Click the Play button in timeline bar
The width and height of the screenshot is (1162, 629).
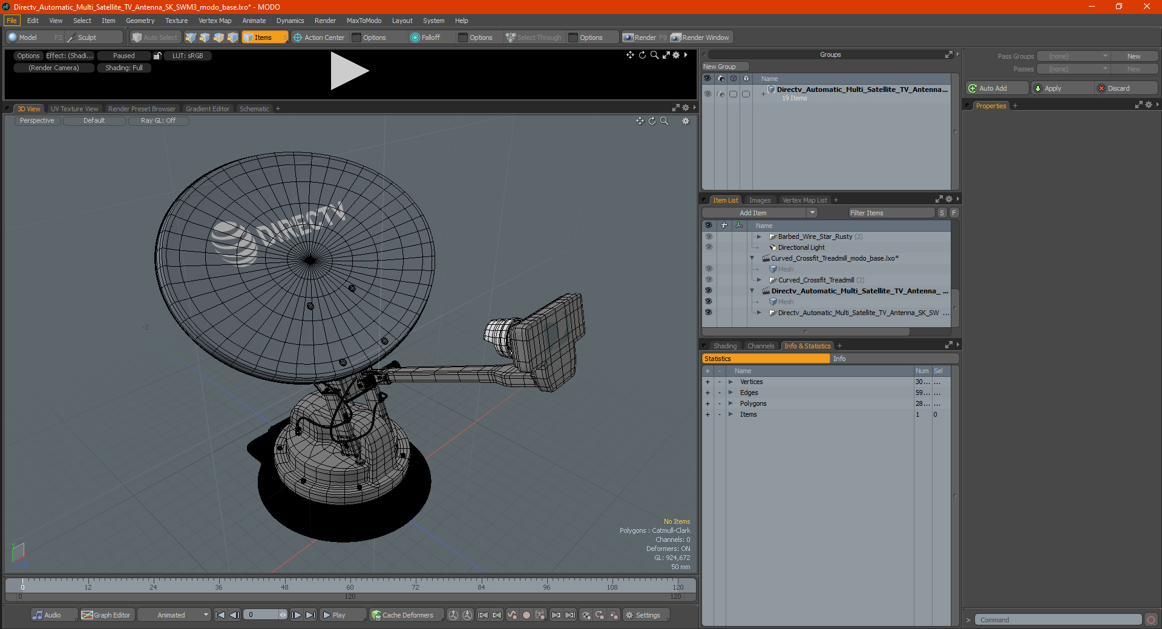pyautogui.click(x=343, y=615)
